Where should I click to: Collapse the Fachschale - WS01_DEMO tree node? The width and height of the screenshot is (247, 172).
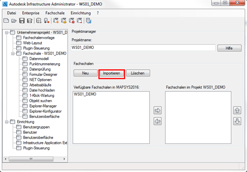(x=13, y=54)
